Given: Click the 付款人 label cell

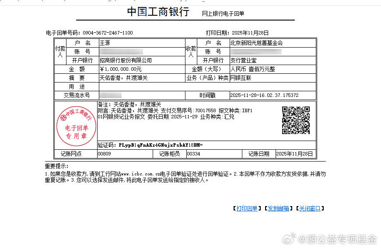Looking at the screenshot, I should click(x=60, y=52).
